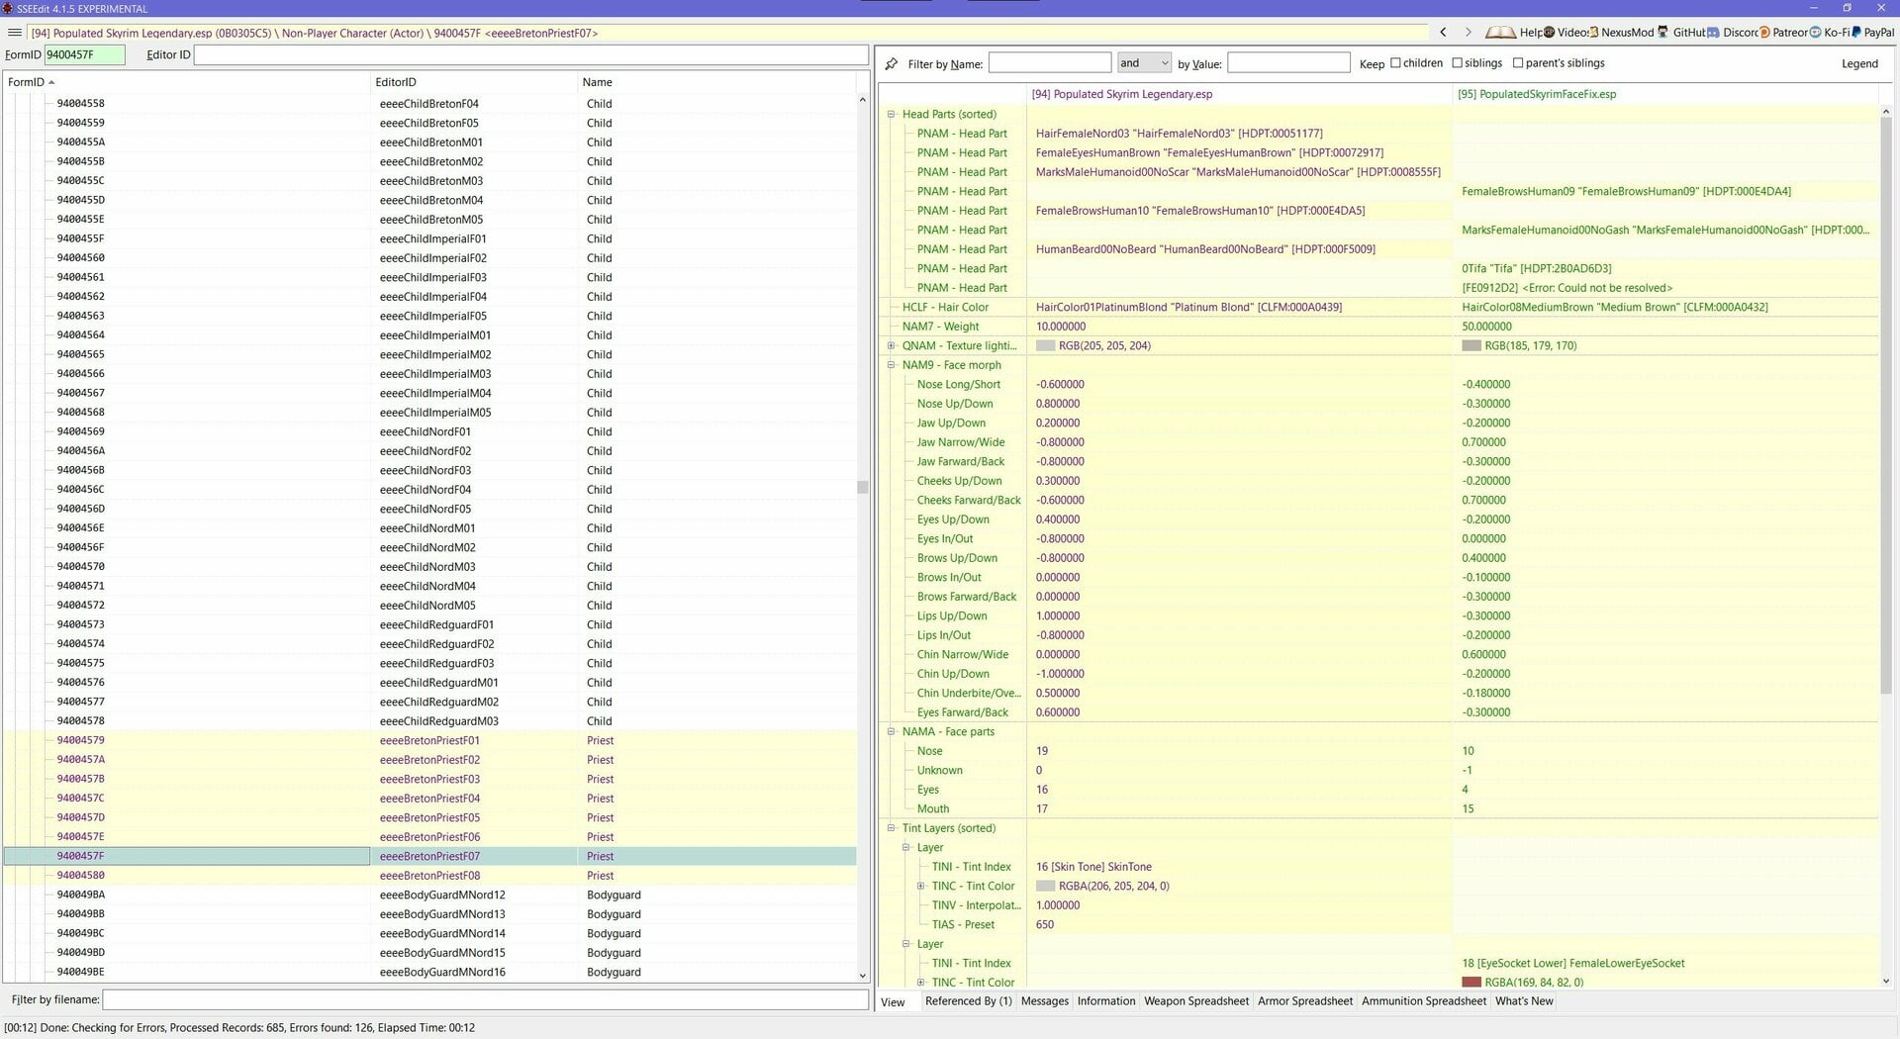Open Weapon Spreadsheet tab
Image resolution: width=1900 pixels, height=1039 pixels.
point(1196,1001)
